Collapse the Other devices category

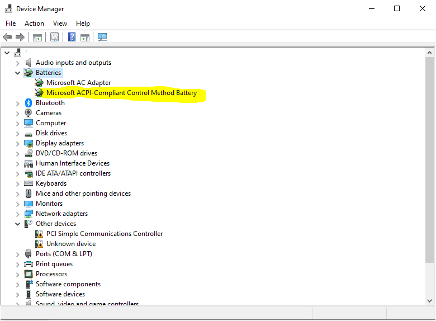(17, 224)
